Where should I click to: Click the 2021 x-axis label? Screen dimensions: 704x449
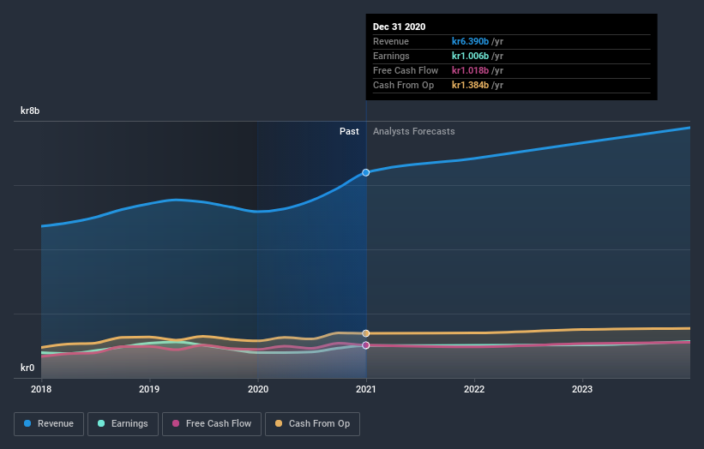tap(366, 389)
